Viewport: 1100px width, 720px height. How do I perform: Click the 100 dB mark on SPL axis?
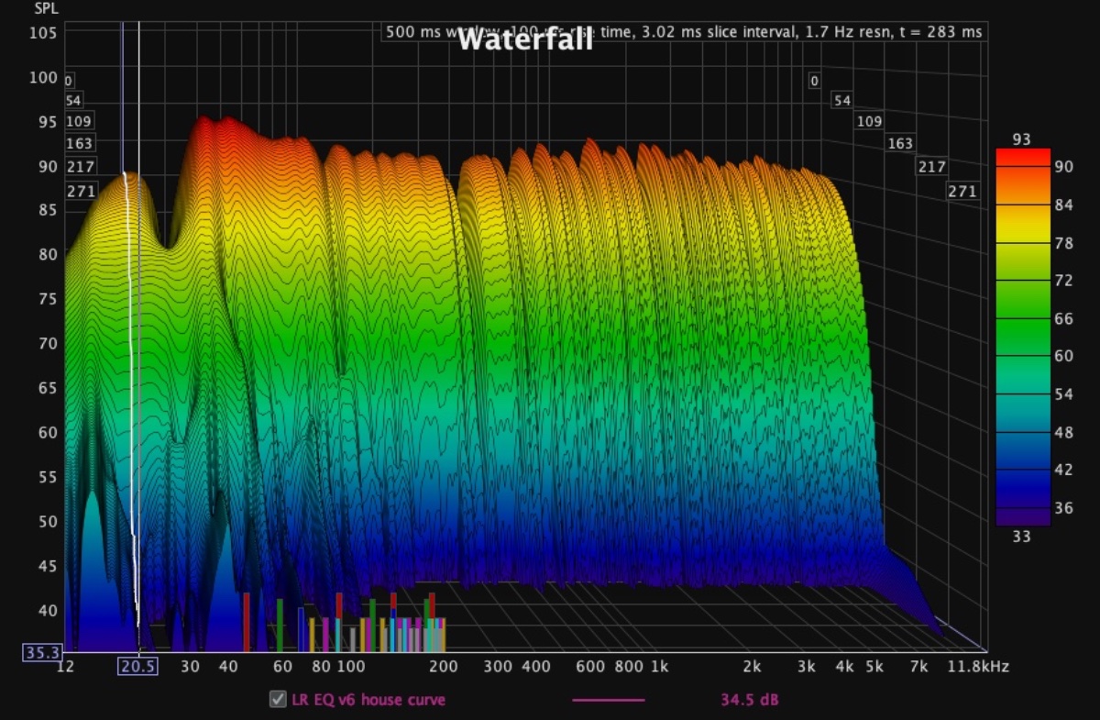[42, 78]
